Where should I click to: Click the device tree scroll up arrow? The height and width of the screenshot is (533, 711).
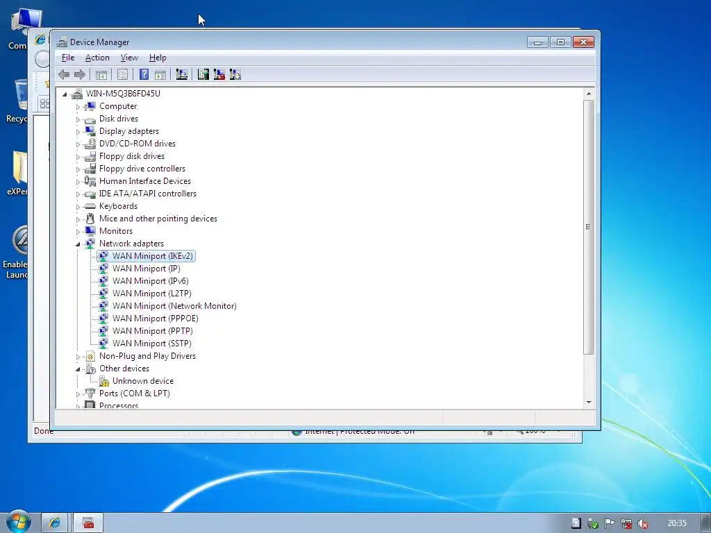tap(589, 94)
